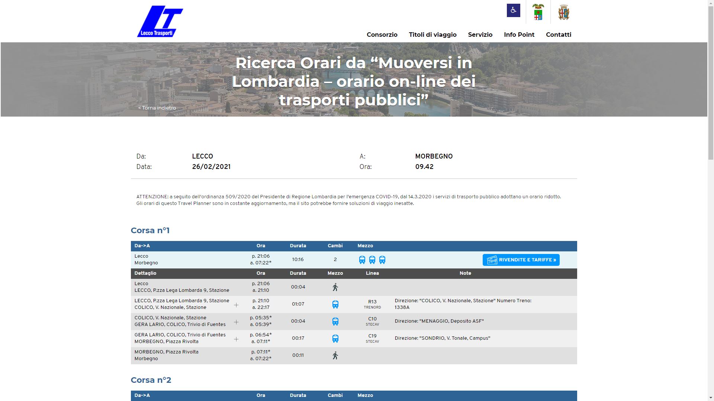Click the walking icon for the Lecco station leg

pyautogui.click(x=335, y=287)
